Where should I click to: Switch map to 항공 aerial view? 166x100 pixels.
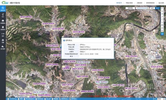pos(157,8)
